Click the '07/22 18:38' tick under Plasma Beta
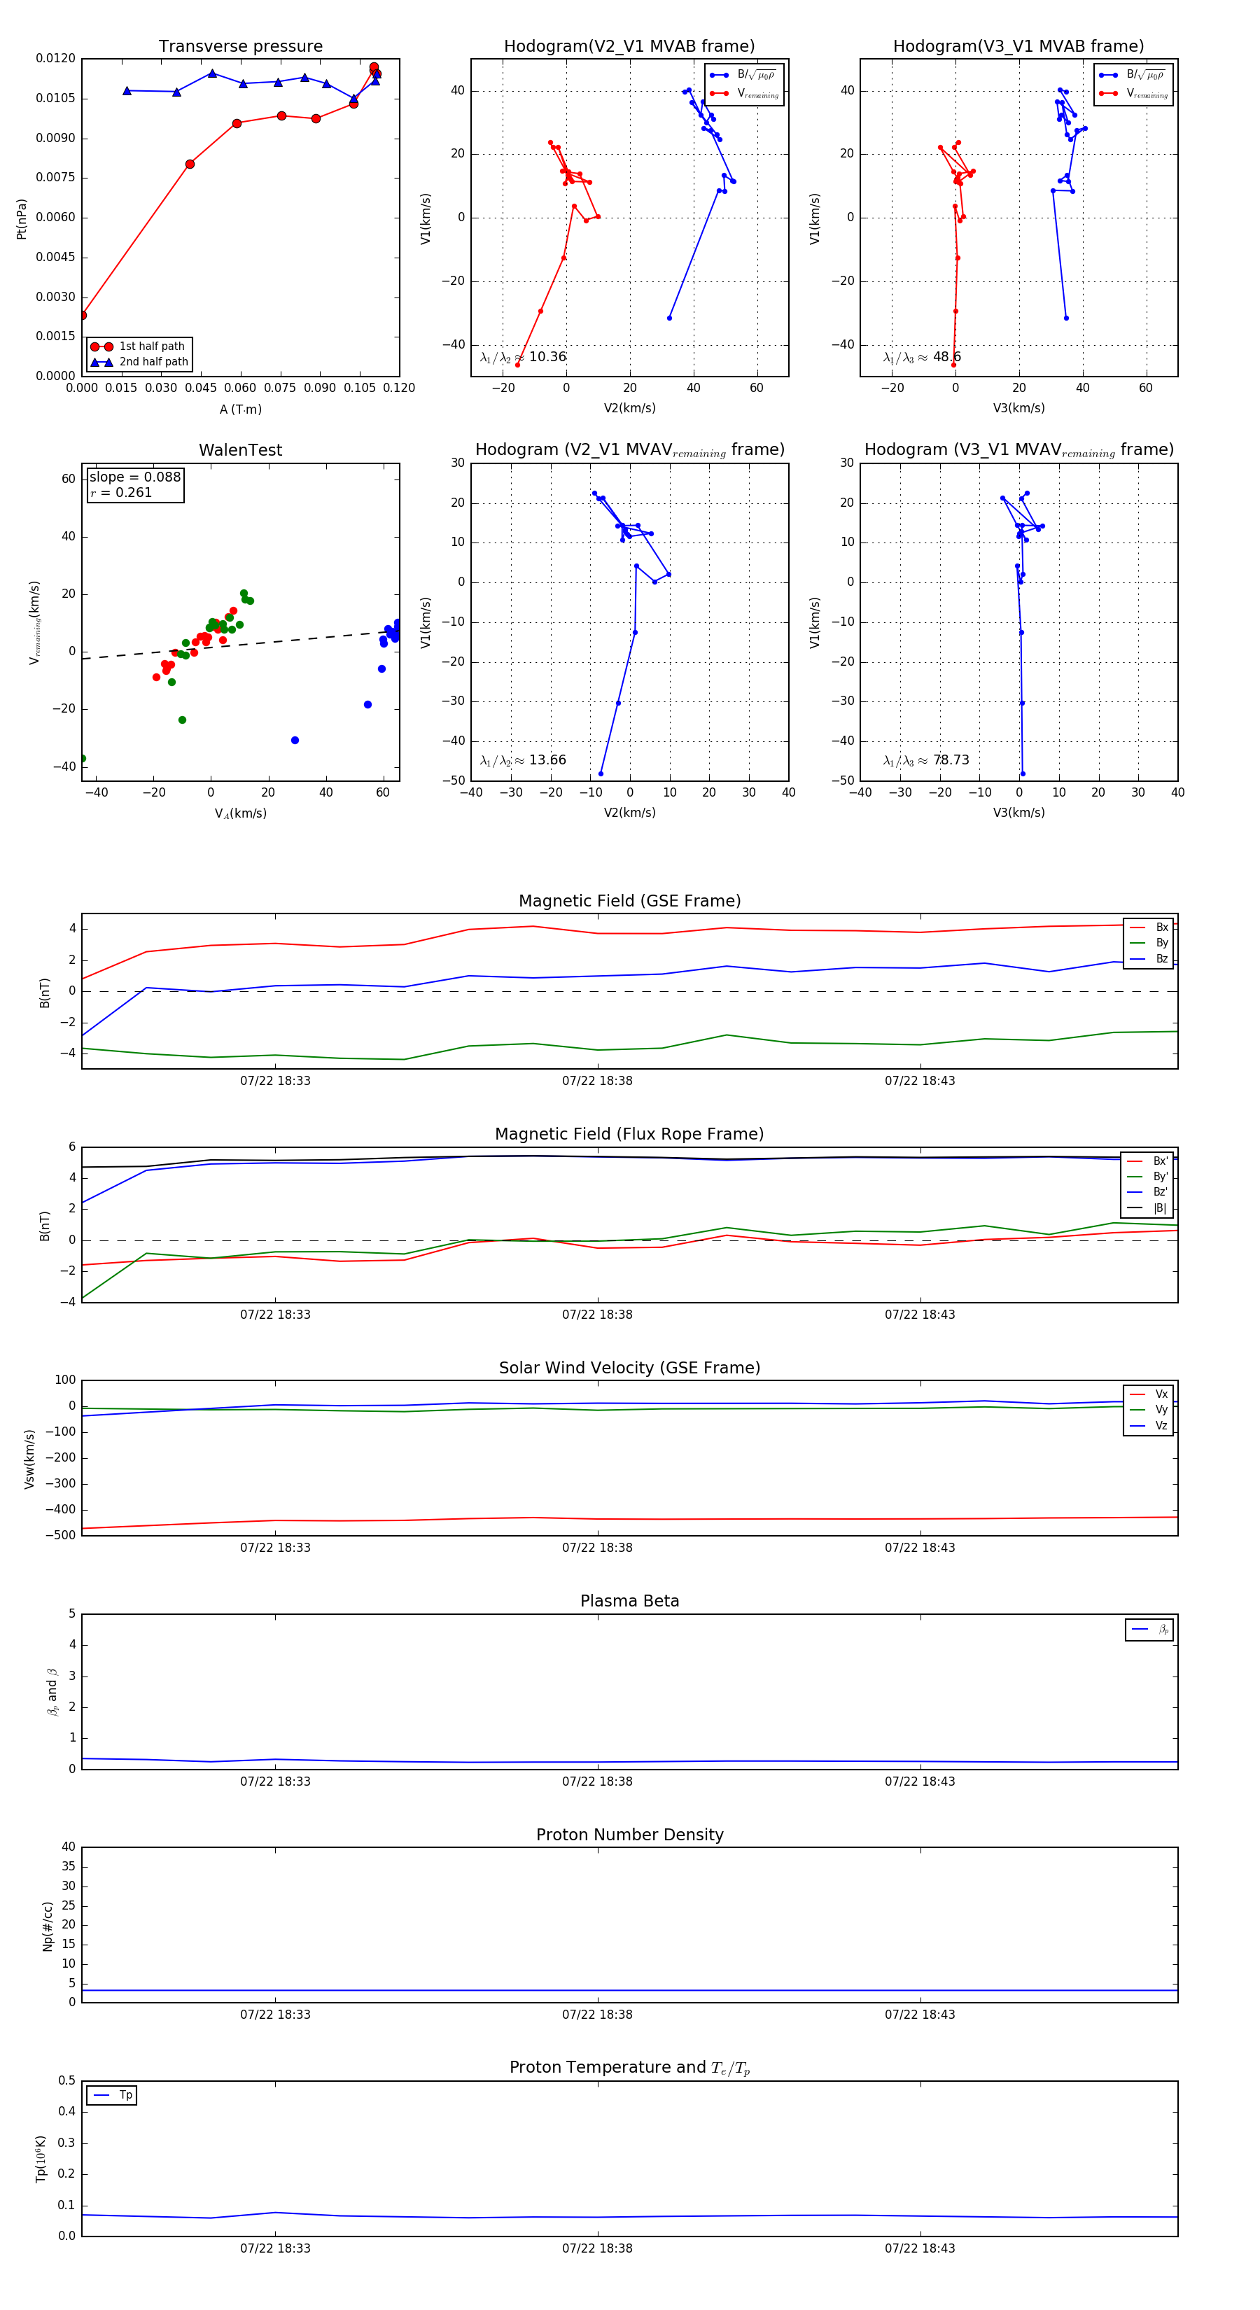Screen dimensions: 1260x2310 pos(597,1781)
